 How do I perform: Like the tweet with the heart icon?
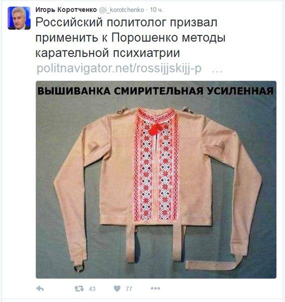coord(117,288)
